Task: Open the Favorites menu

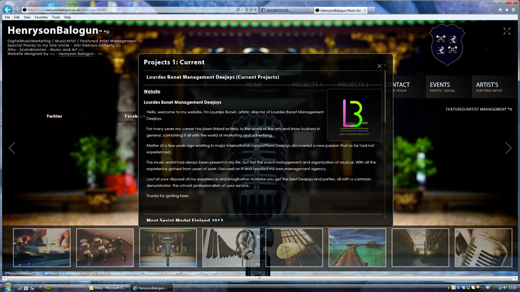Action: point(41,17)
